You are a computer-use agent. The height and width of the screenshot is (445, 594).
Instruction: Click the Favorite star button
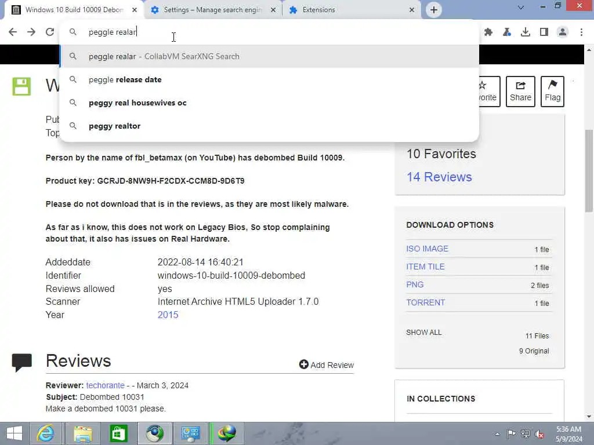pos(489,91)
